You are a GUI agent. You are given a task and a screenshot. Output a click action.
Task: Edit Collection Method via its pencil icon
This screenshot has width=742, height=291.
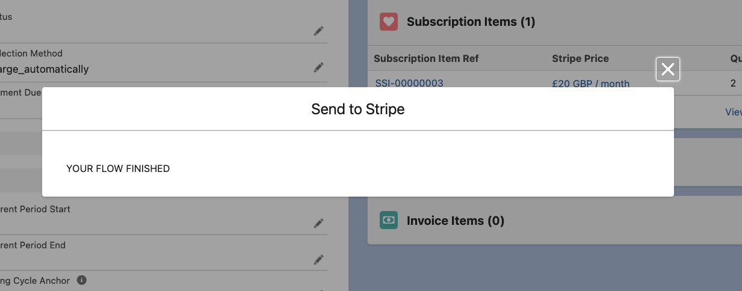318,67
